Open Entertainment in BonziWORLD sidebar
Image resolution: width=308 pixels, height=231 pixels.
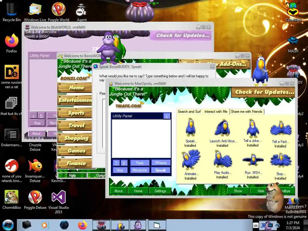(x=75, y=100)
